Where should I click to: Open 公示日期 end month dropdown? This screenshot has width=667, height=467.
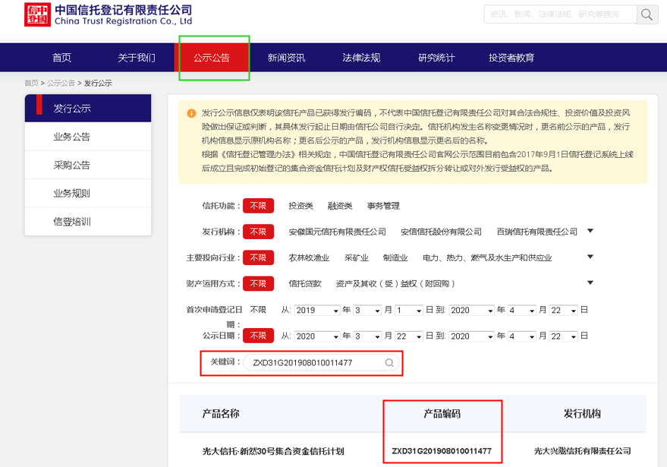(521, 336)
